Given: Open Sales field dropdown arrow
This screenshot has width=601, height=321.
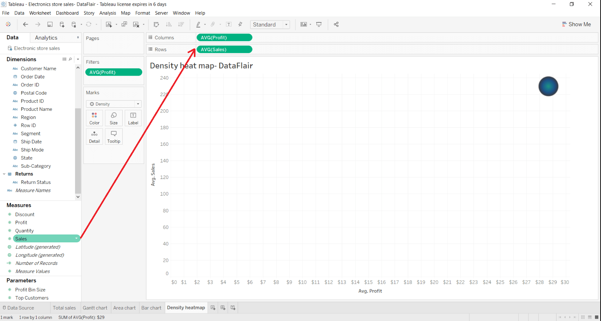Looking at the screenshot, I should 77,238.
